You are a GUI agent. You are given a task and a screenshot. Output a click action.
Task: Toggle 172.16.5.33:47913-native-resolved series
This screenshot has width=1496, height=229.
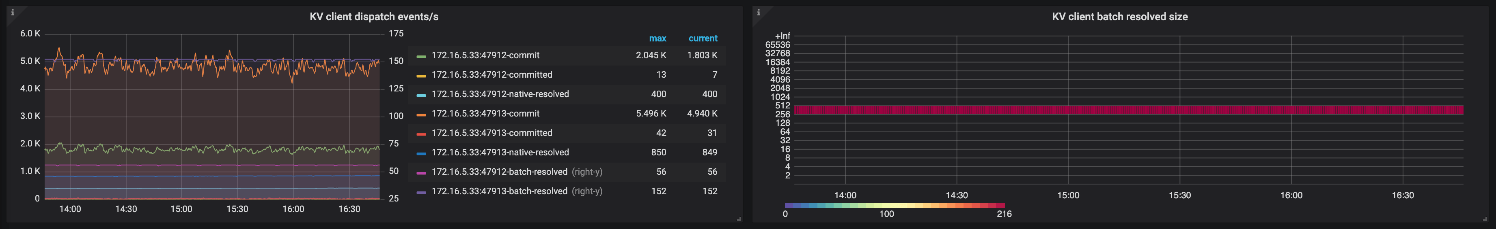(500, 152)
